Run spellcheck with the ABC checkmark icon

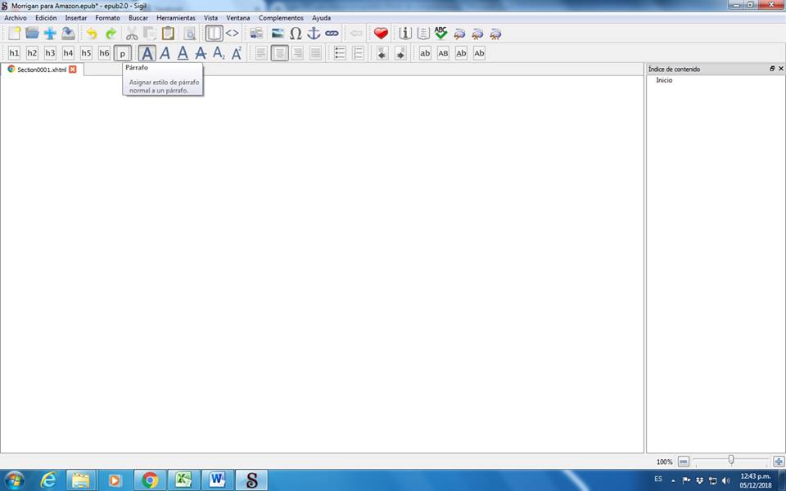pos(441,34)
